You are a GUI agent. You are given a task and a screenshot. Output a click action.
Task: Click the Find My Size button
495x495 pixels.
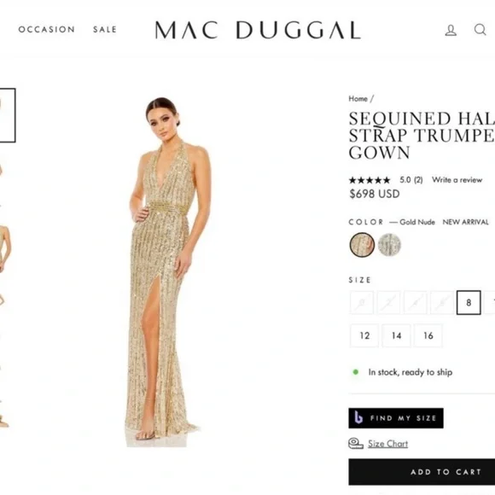click(x=396, y=418)
